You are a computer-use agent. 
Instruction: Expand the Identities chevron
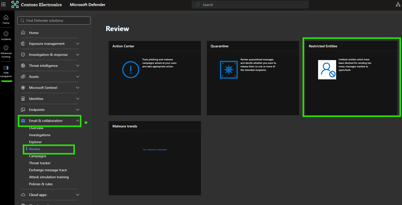coord(78,99)
